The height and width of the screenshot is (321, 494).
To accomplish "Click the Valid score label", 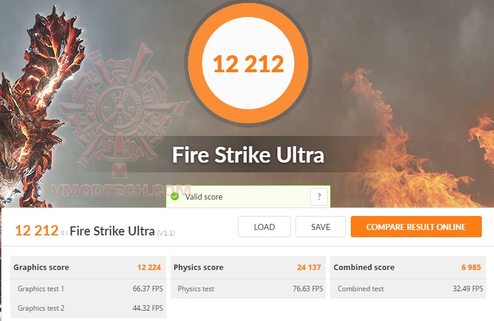I will click(203, 197).
